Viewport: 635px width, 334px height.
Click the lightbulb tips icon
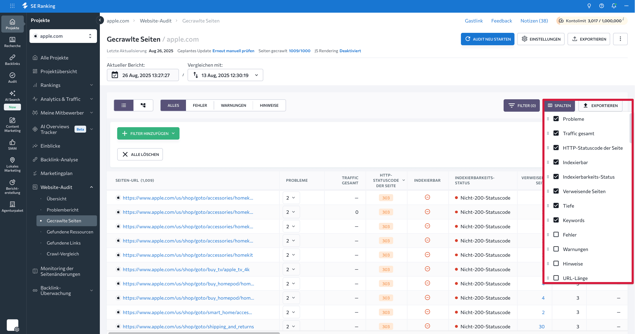pos(589,6)
